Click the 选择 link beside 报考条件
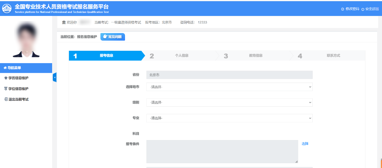The height and width of the screenshot is (168, 382). [305, 144]
